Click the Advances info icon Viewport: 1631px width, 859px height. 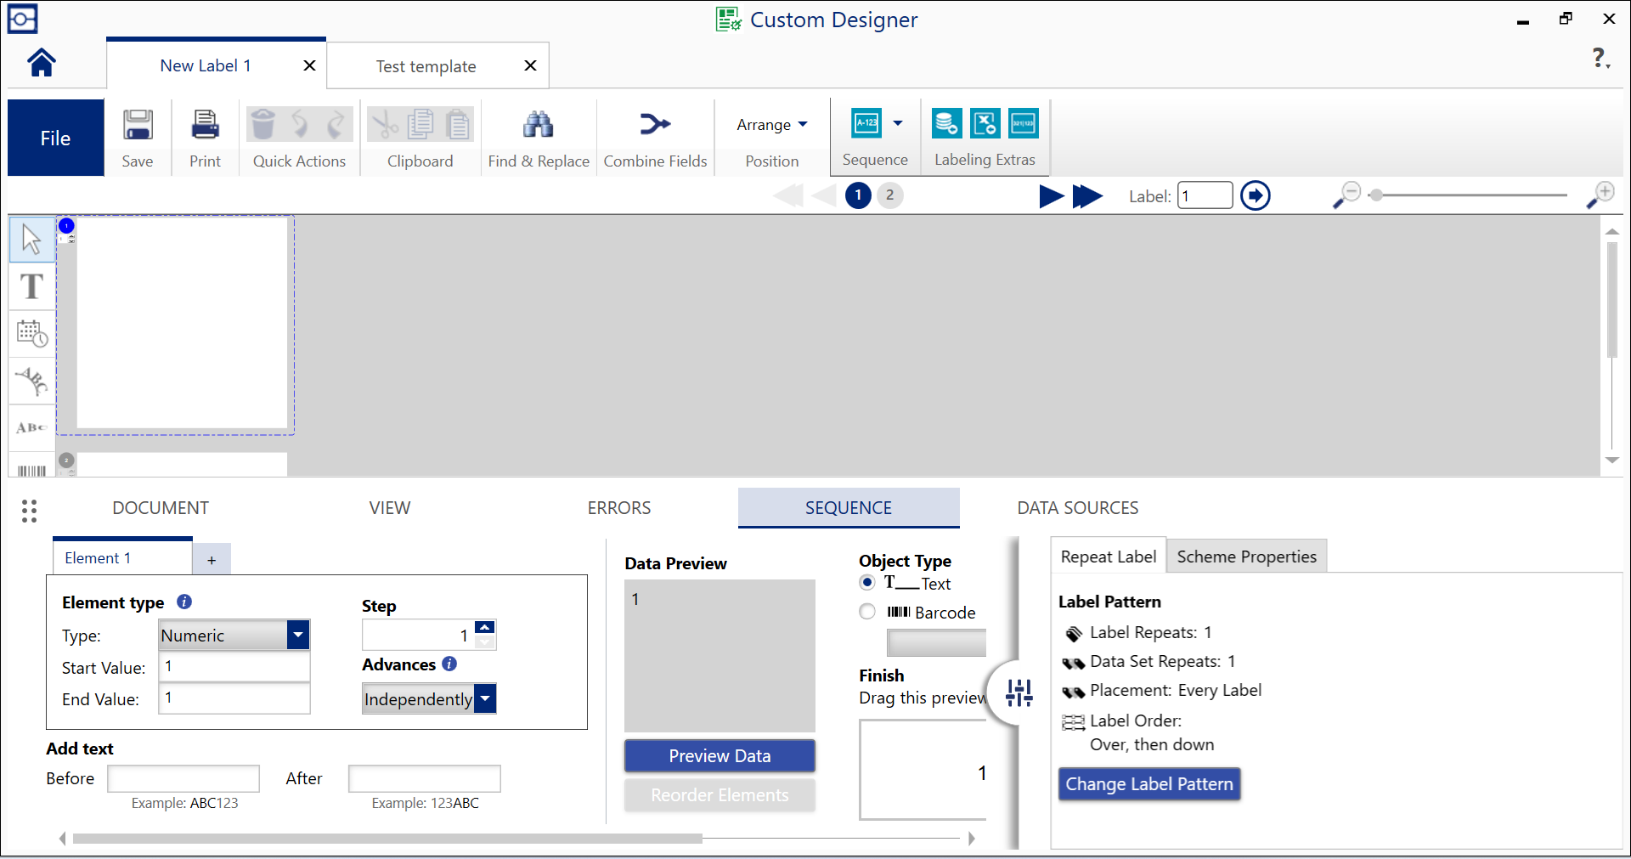pyautogui.click(x=449, y=664)
